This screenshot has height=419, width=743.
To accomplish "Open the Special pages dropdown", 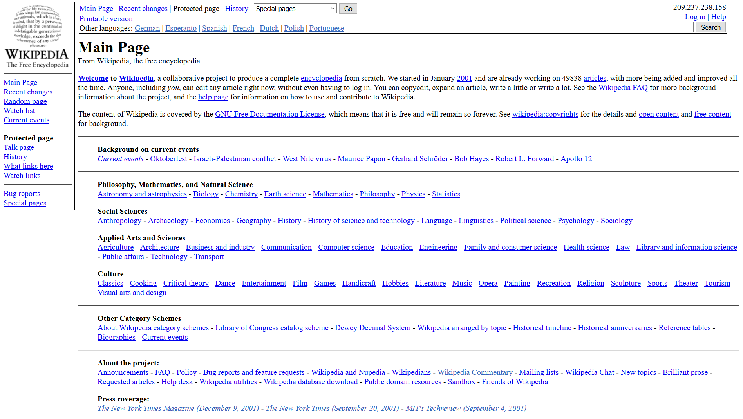I will (295, 9).
